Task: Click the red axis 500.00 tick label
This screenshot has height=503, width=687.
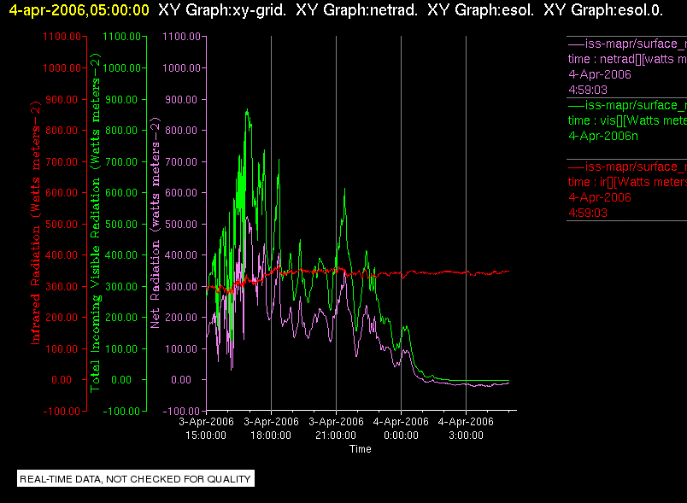Action: [x=62, y=224]
